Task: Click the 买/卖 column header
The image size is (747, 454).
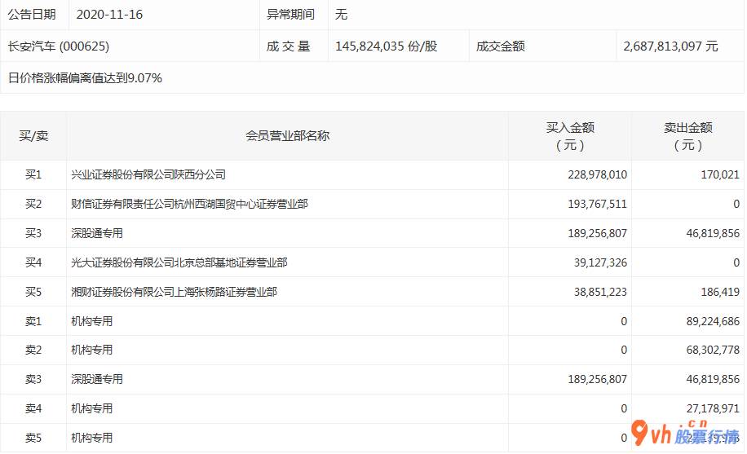Action: click(x=33, y=136)
